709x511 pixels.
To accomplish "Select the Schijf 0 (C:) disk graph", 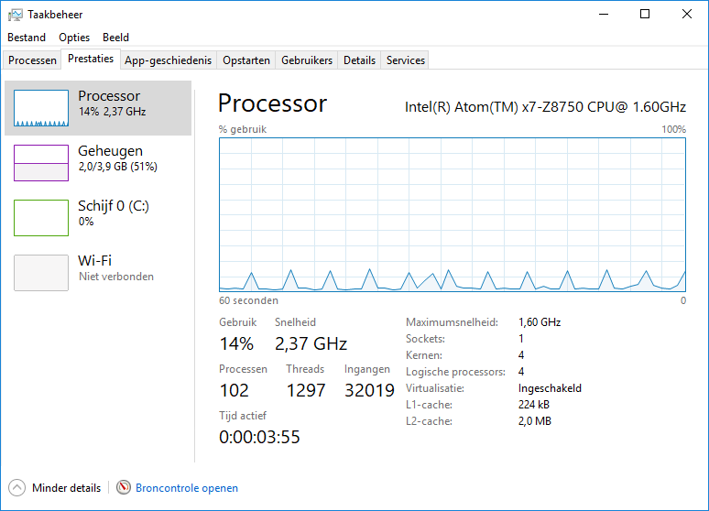I will [41, 218].
